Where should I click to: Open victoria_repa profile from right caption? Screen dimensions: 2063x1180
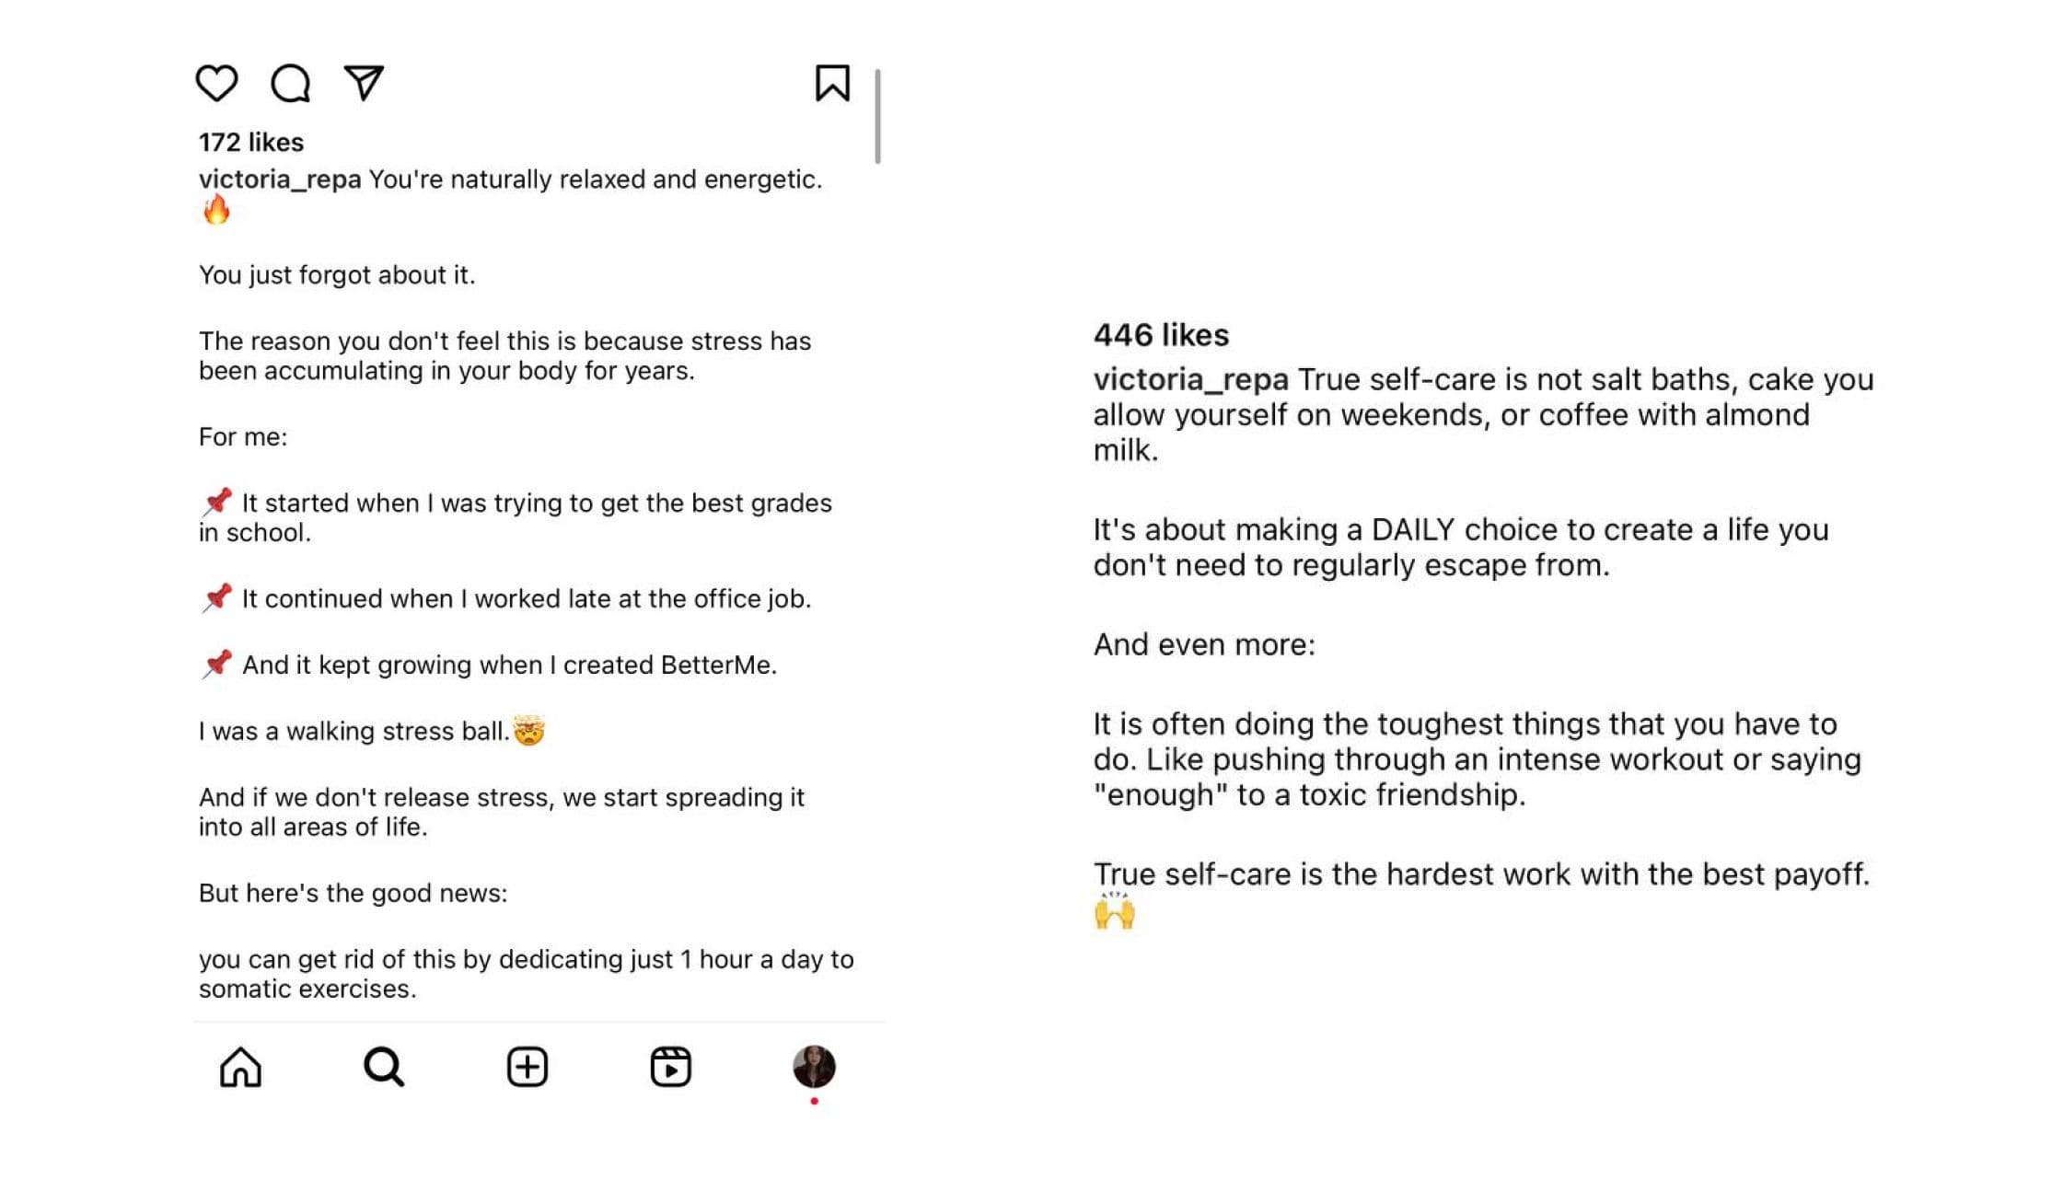(x=1190, y=379)
